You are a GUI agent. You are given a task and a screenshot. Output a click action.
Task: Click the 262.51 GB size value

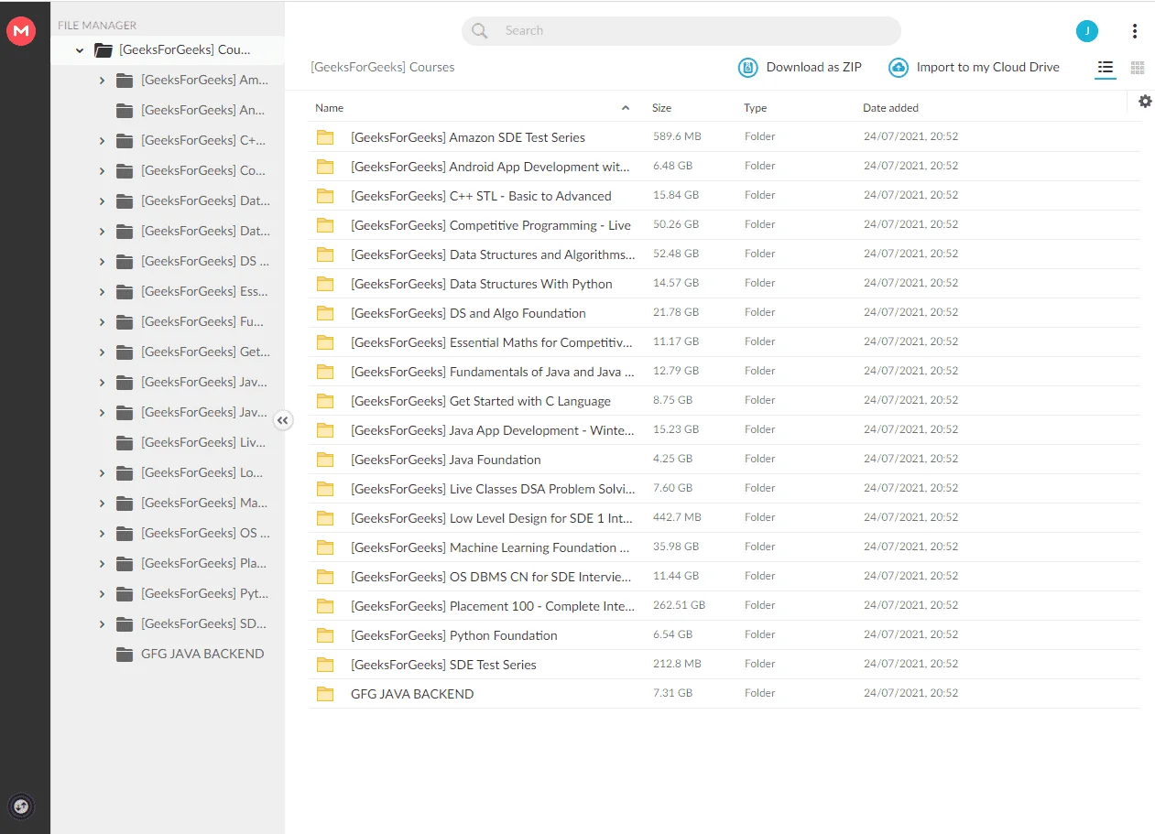[x=679, y=605]
